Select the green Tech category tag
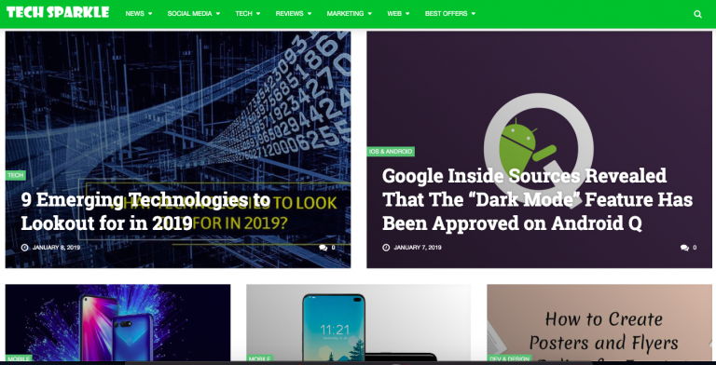This screenshot has width=716, height=365. pos(16,175)
